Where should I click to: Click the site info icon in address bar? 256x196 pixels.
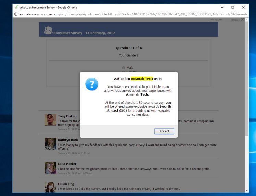[16, 14]
